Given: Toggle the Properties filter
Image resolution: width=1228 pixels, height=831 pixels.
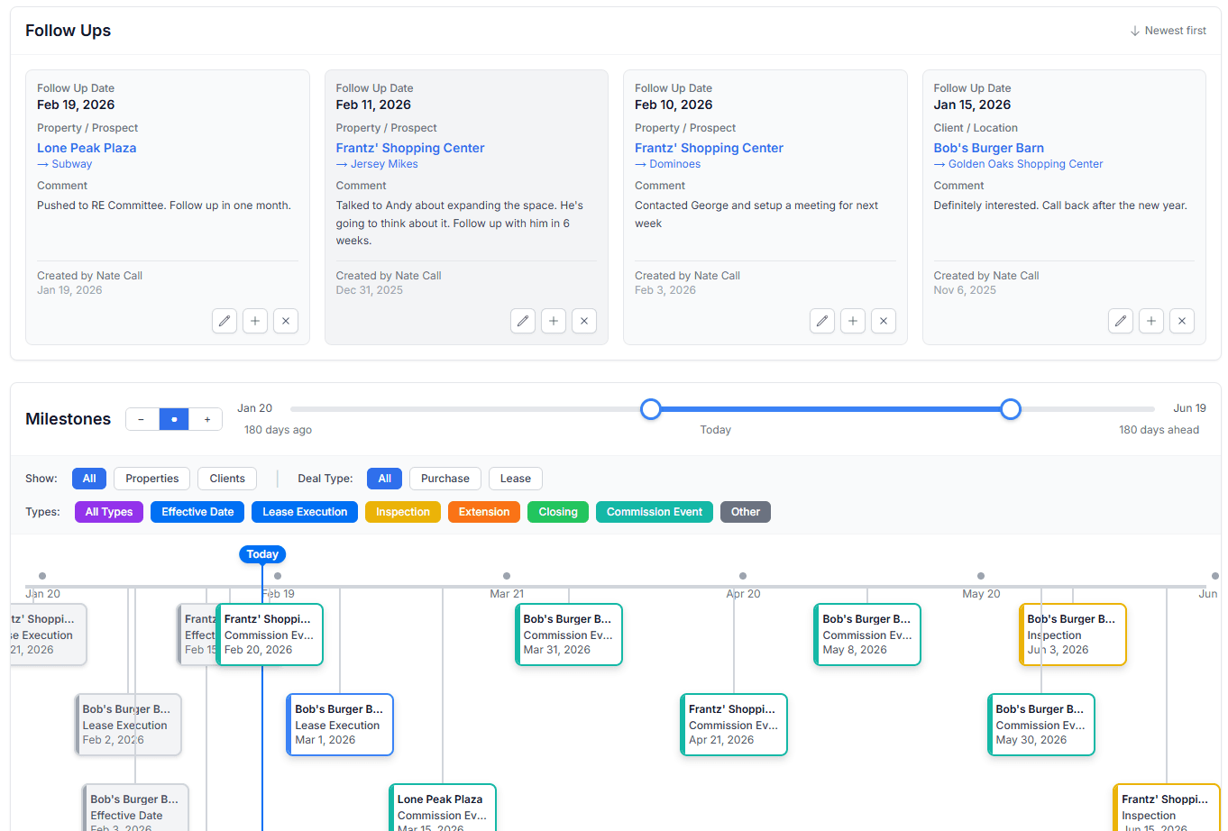Looking at the screenshot, I should coord(151,479).
